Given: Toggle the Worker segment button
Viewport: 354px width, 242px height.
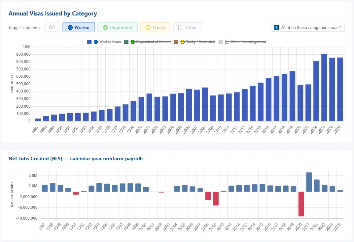Looking at the screenshot, I should 79,27.
